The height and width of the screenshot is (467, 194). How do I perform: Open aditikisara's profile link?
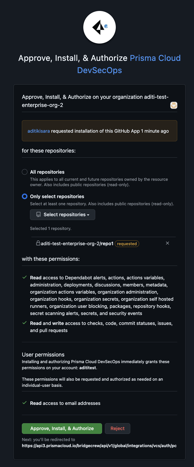39,131
